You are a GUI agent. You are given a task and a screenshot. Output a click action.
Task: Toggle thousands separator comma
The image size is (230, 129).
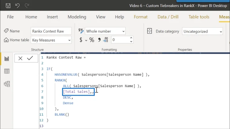(99, 40)
